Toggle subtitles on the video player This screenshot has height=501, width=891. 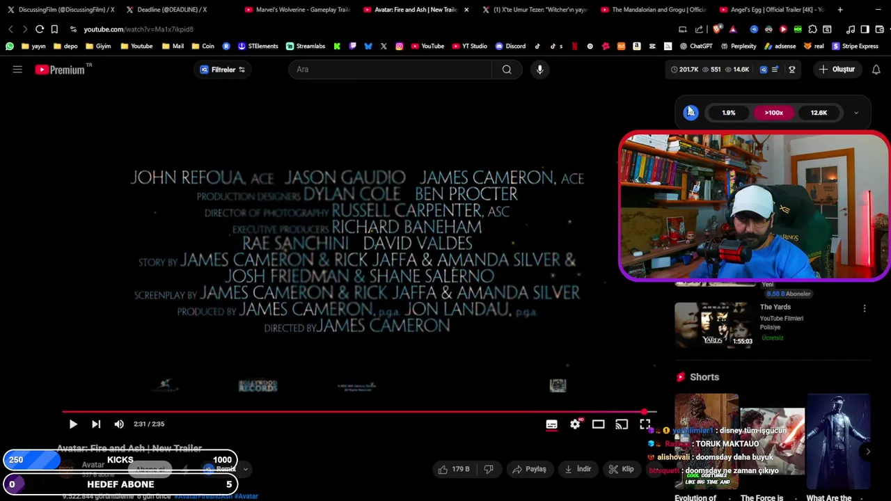[x=551, y=424]
